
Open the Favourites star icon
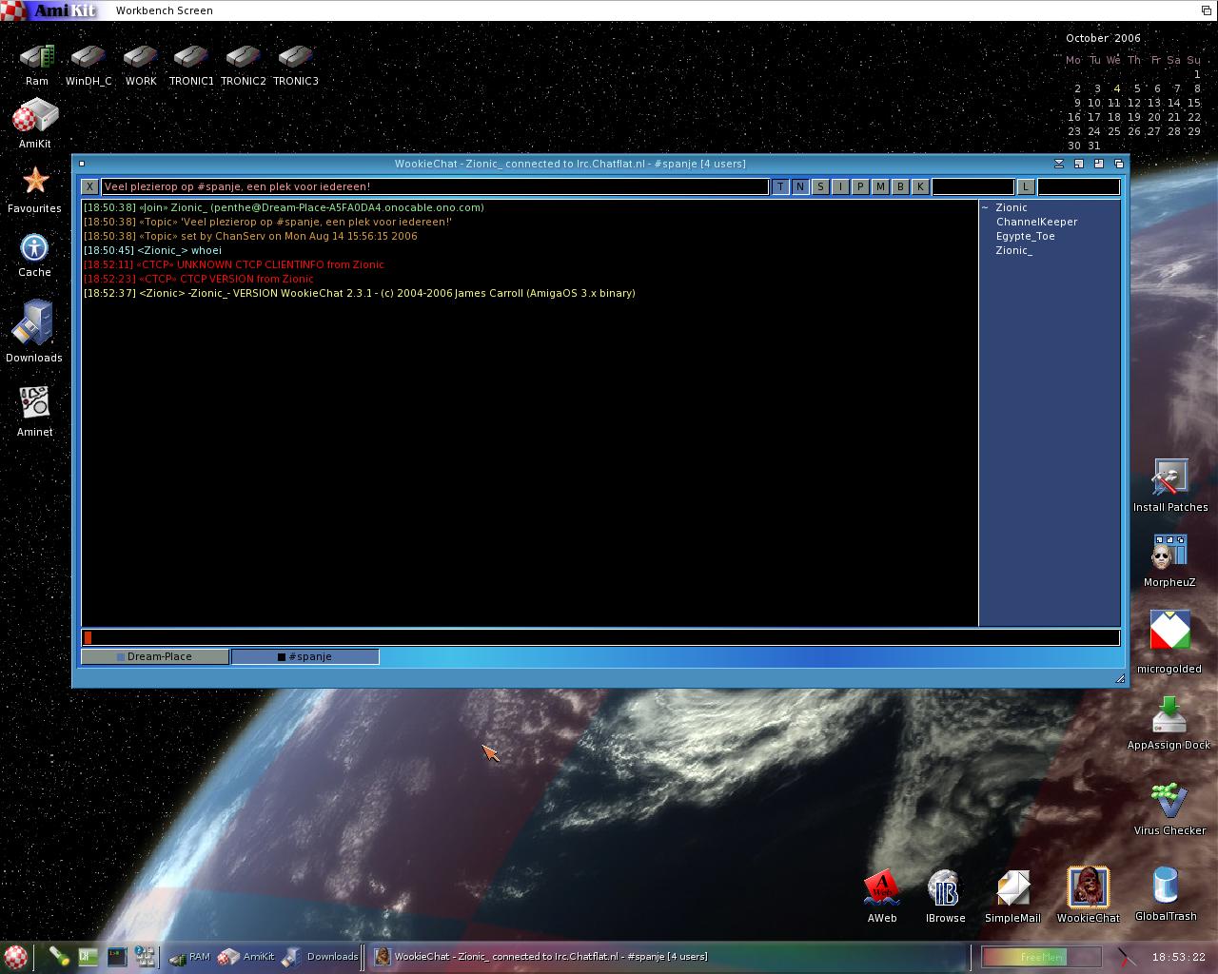pos(34,189)
